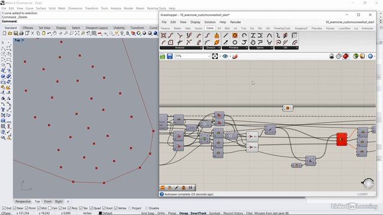Viewport: 383px width, 215px height.
Task: Toggle Osnap in status bar
Action: (x=184, y=213)
